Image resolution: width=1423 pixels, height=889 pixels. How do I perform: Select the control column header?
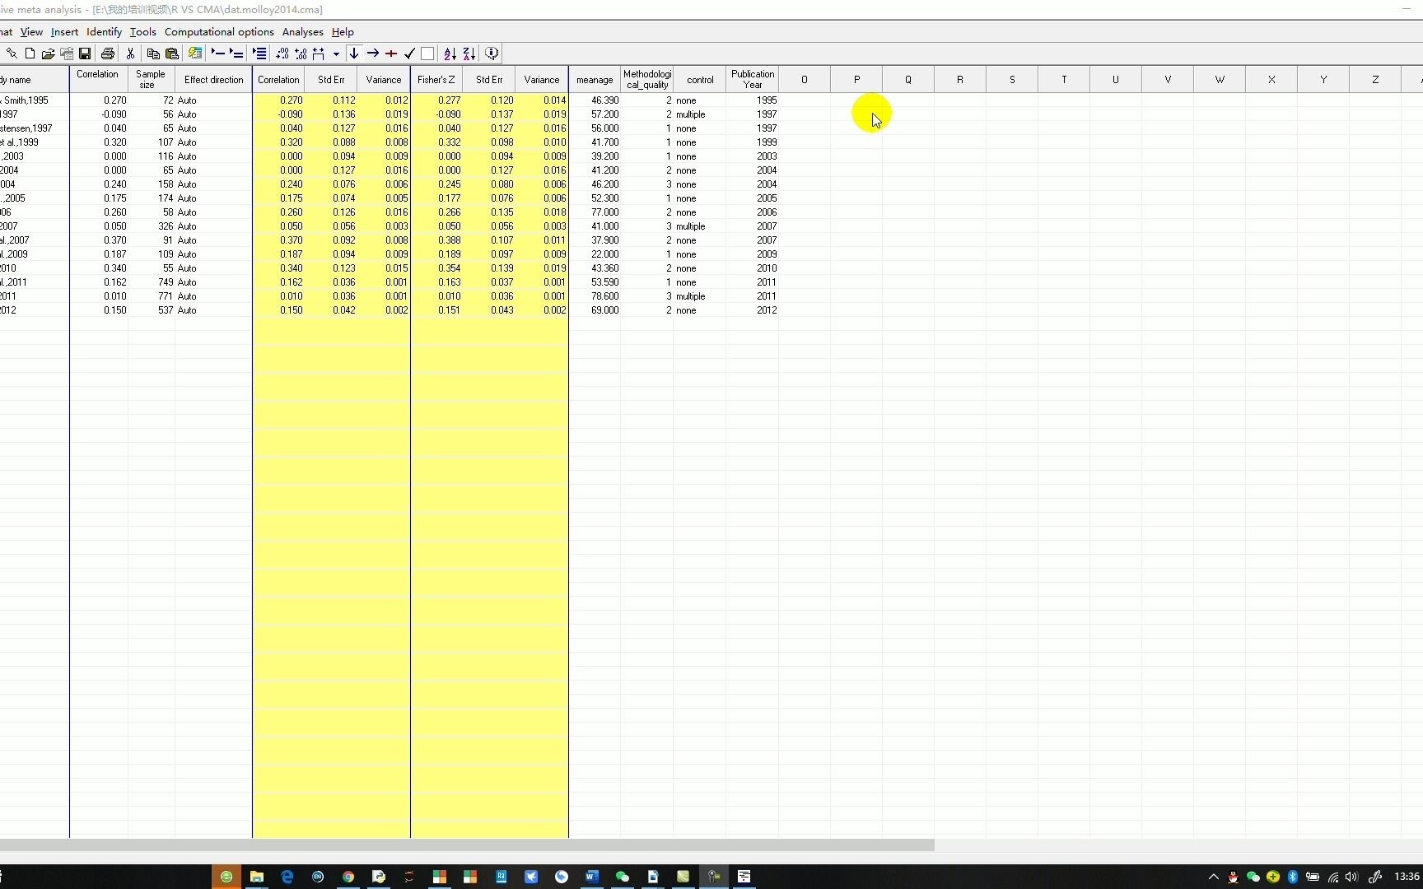point(700,79)
